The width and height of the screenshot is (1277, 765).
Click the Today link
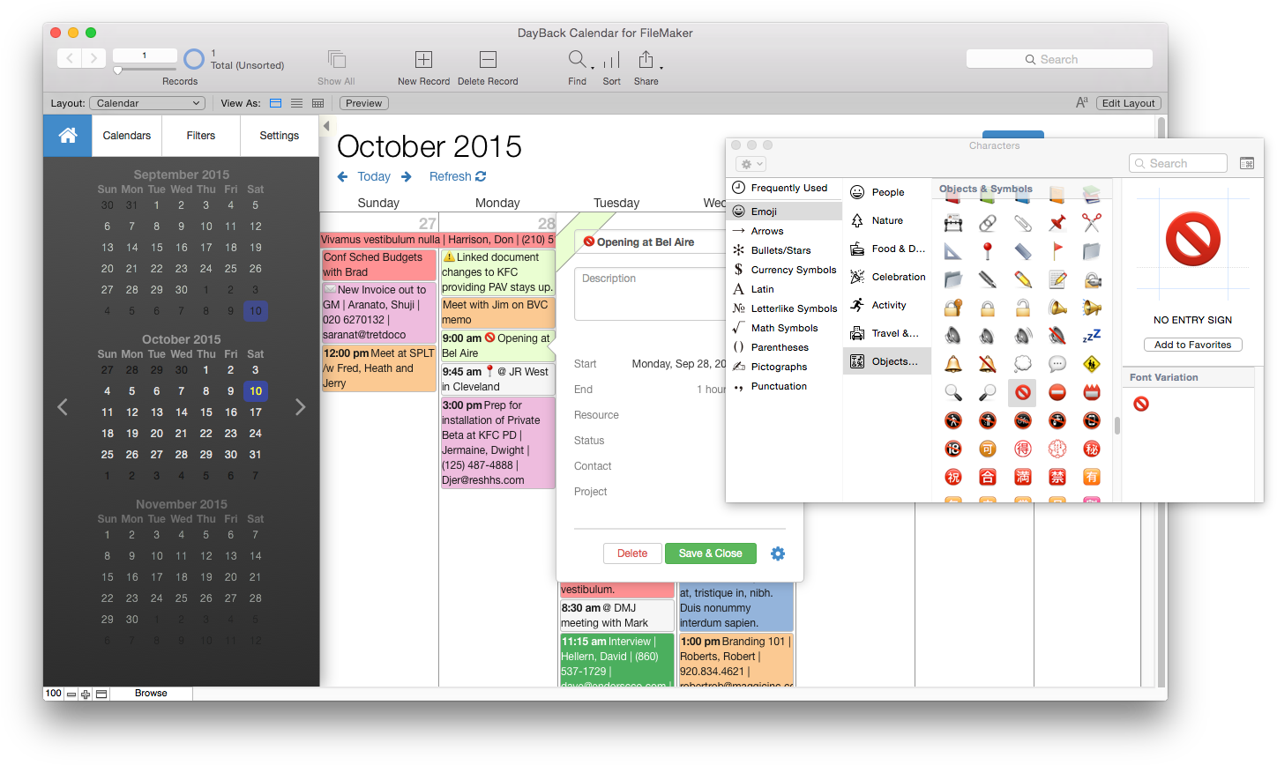coord(374,176)
